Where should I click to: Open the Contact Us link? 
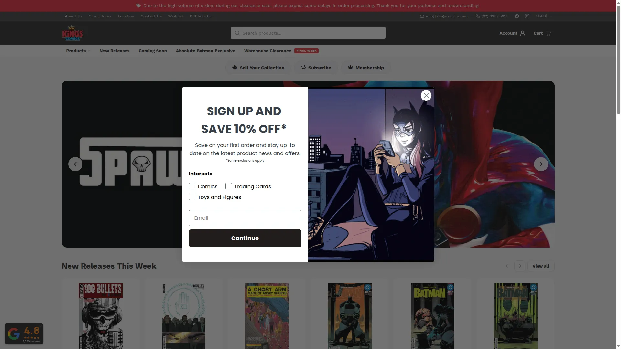coord(151,16)
